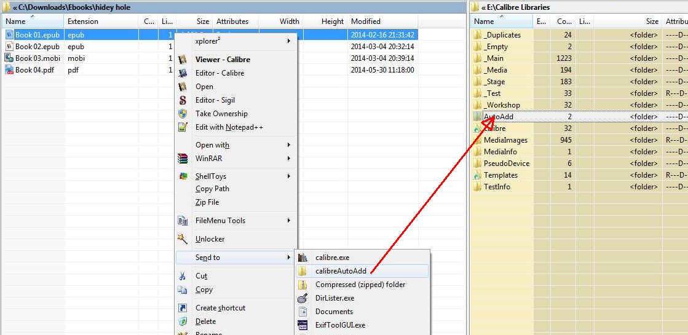Click the Copy pages icon
Screen dimensions: 688x335
tap(183, 290)
